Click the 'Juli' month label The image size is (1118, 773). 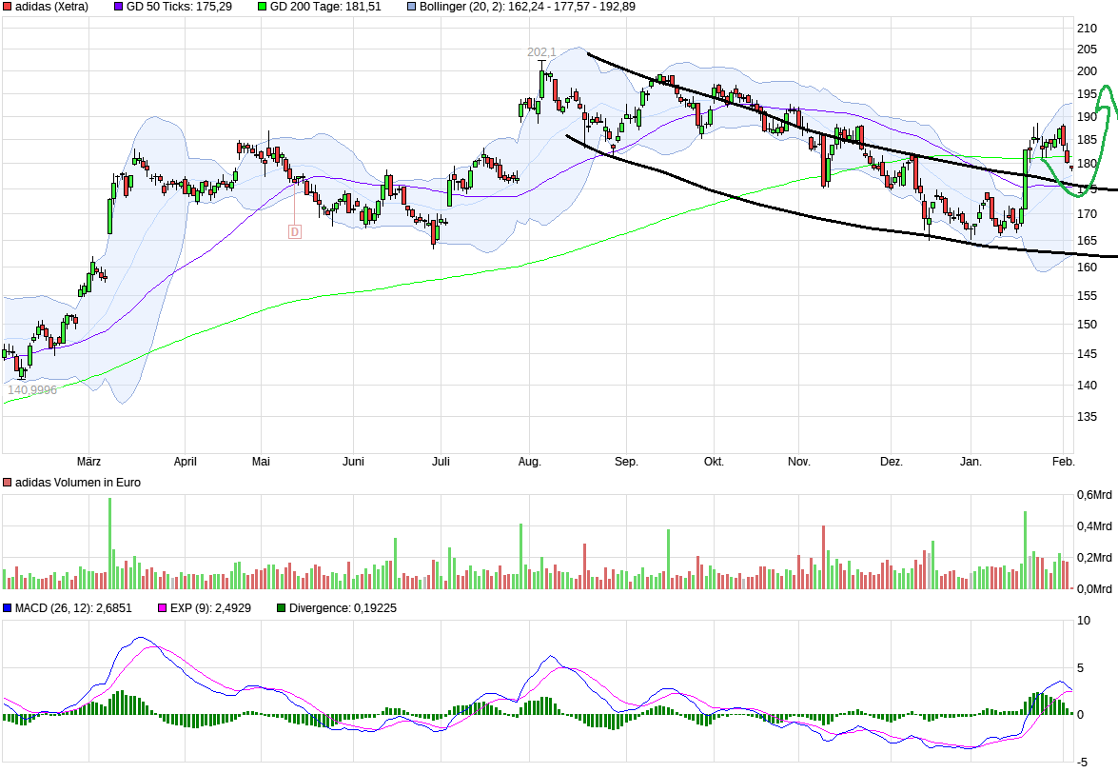click(x=441, y=462)
